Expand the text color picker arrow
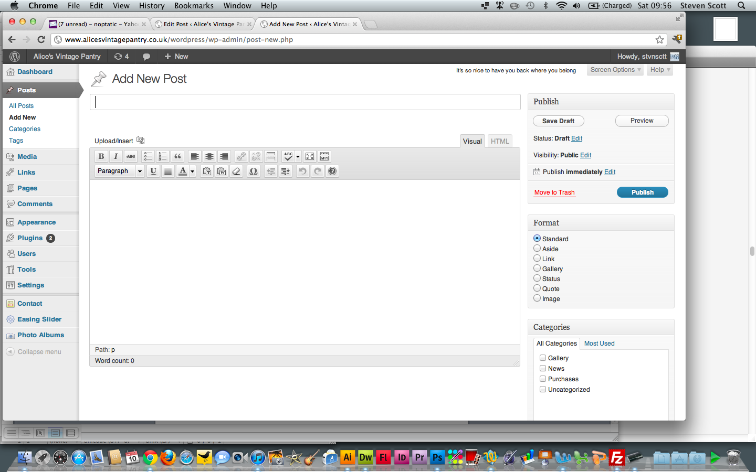 click(x=193, y=171)
